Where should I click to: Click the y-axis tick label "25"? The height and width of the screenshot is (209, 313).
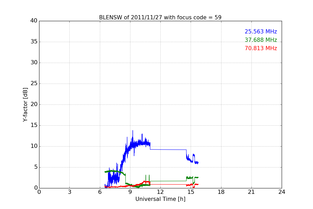coord(34,84)
